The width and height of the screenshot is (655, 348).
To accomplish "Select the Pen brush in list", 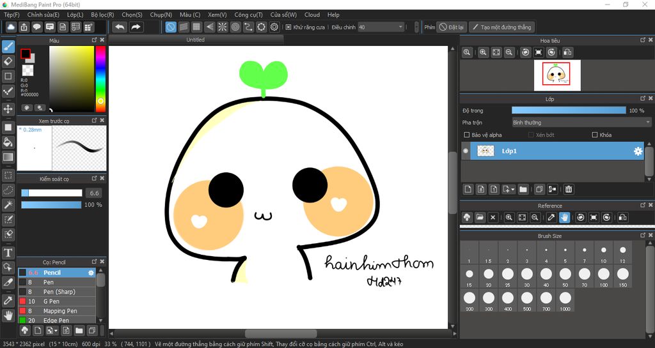I will pyautogui.click(x=57, y=282).
